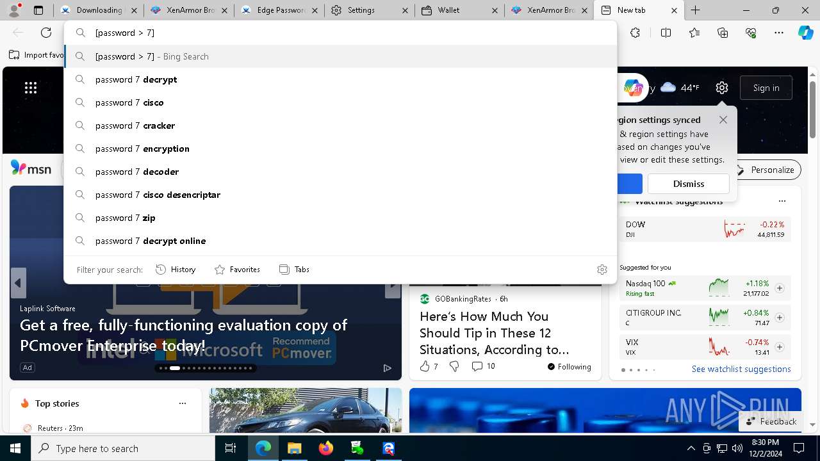Image resolution: width=820 pixels, height=461 pixels.
Task: Open Browser essentials heart icon
Action: pos(751,33)
